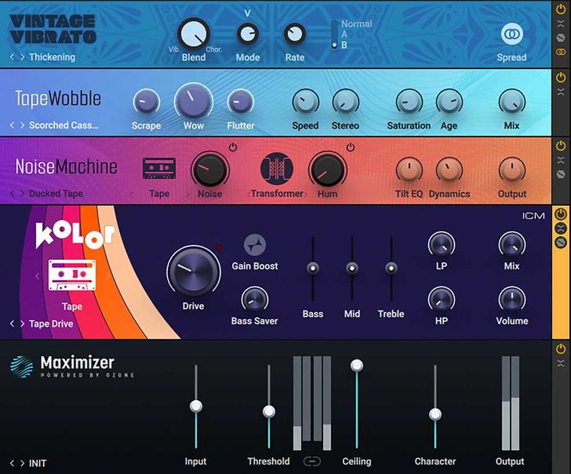
Task: Click the NoiseMachine Output knob
Action: [x=511, y=170]
